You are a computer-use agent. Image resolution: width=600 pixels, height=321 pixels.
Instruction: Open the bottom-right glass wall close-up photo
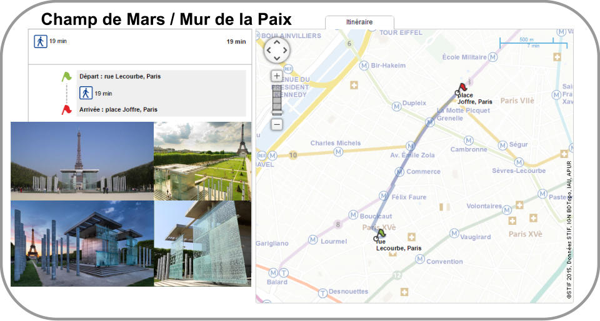(x=202, y=244)
